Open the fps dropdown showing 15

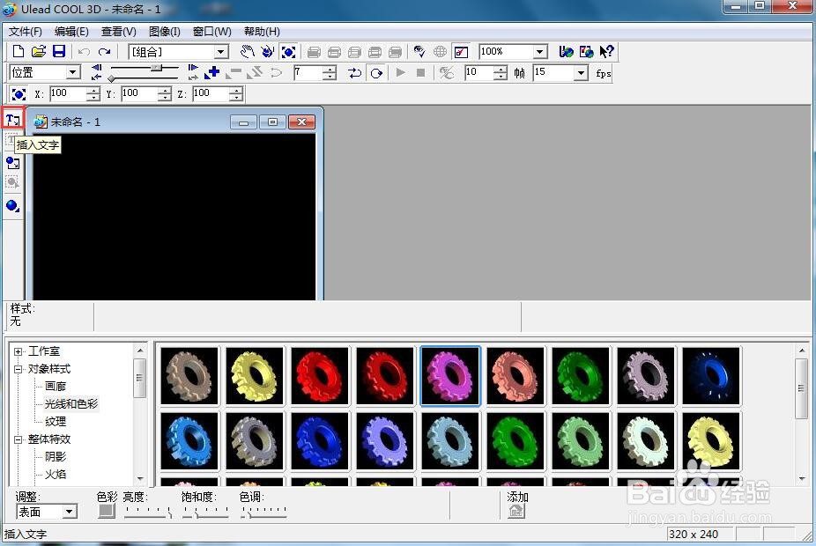pos(582,73)
